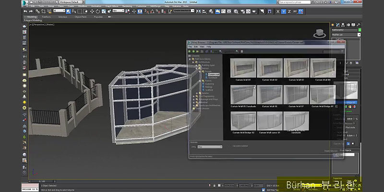Open Select by Name tool
Screen dimensions: 384x192
(x=74, y=11)
